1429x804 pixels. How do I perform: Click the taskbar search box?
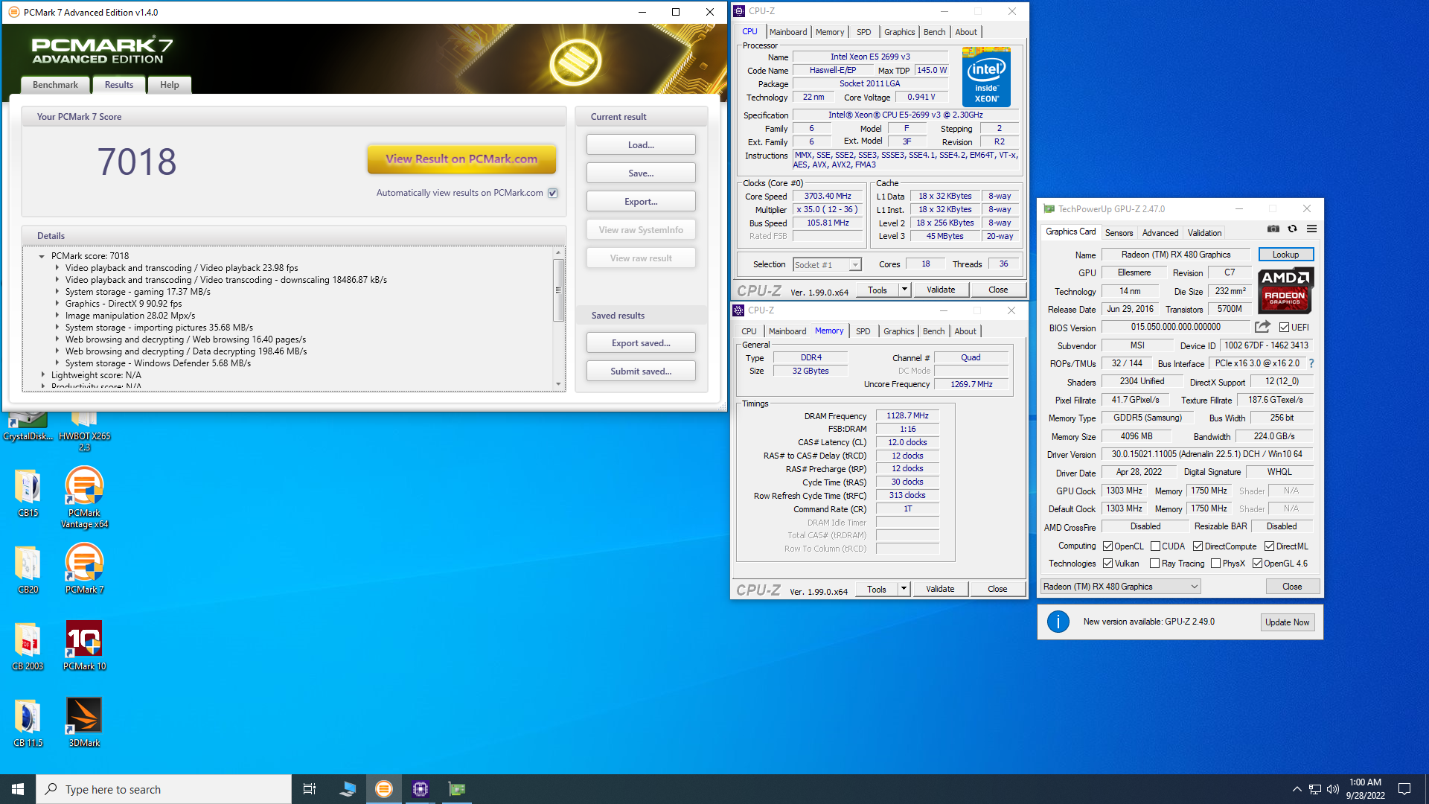point(164,789)
